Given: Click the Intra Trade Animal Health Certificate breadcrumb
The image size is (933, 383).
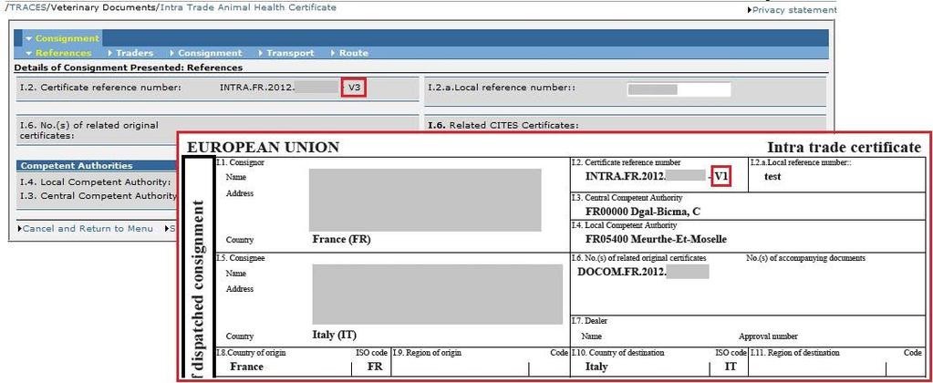Looking at the screenshot, I should (248, 7).
